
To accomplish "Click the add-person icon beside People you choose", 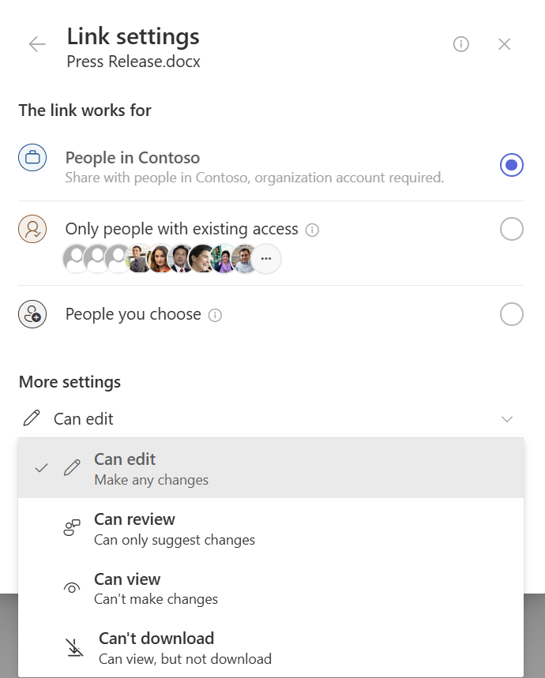I will 32,314.
